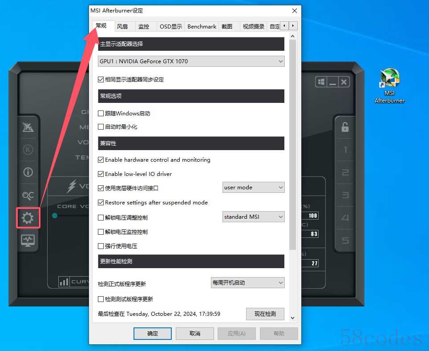The image size is (429, 351).
Task: Click the 取消 button
Action: click(195, 334)
